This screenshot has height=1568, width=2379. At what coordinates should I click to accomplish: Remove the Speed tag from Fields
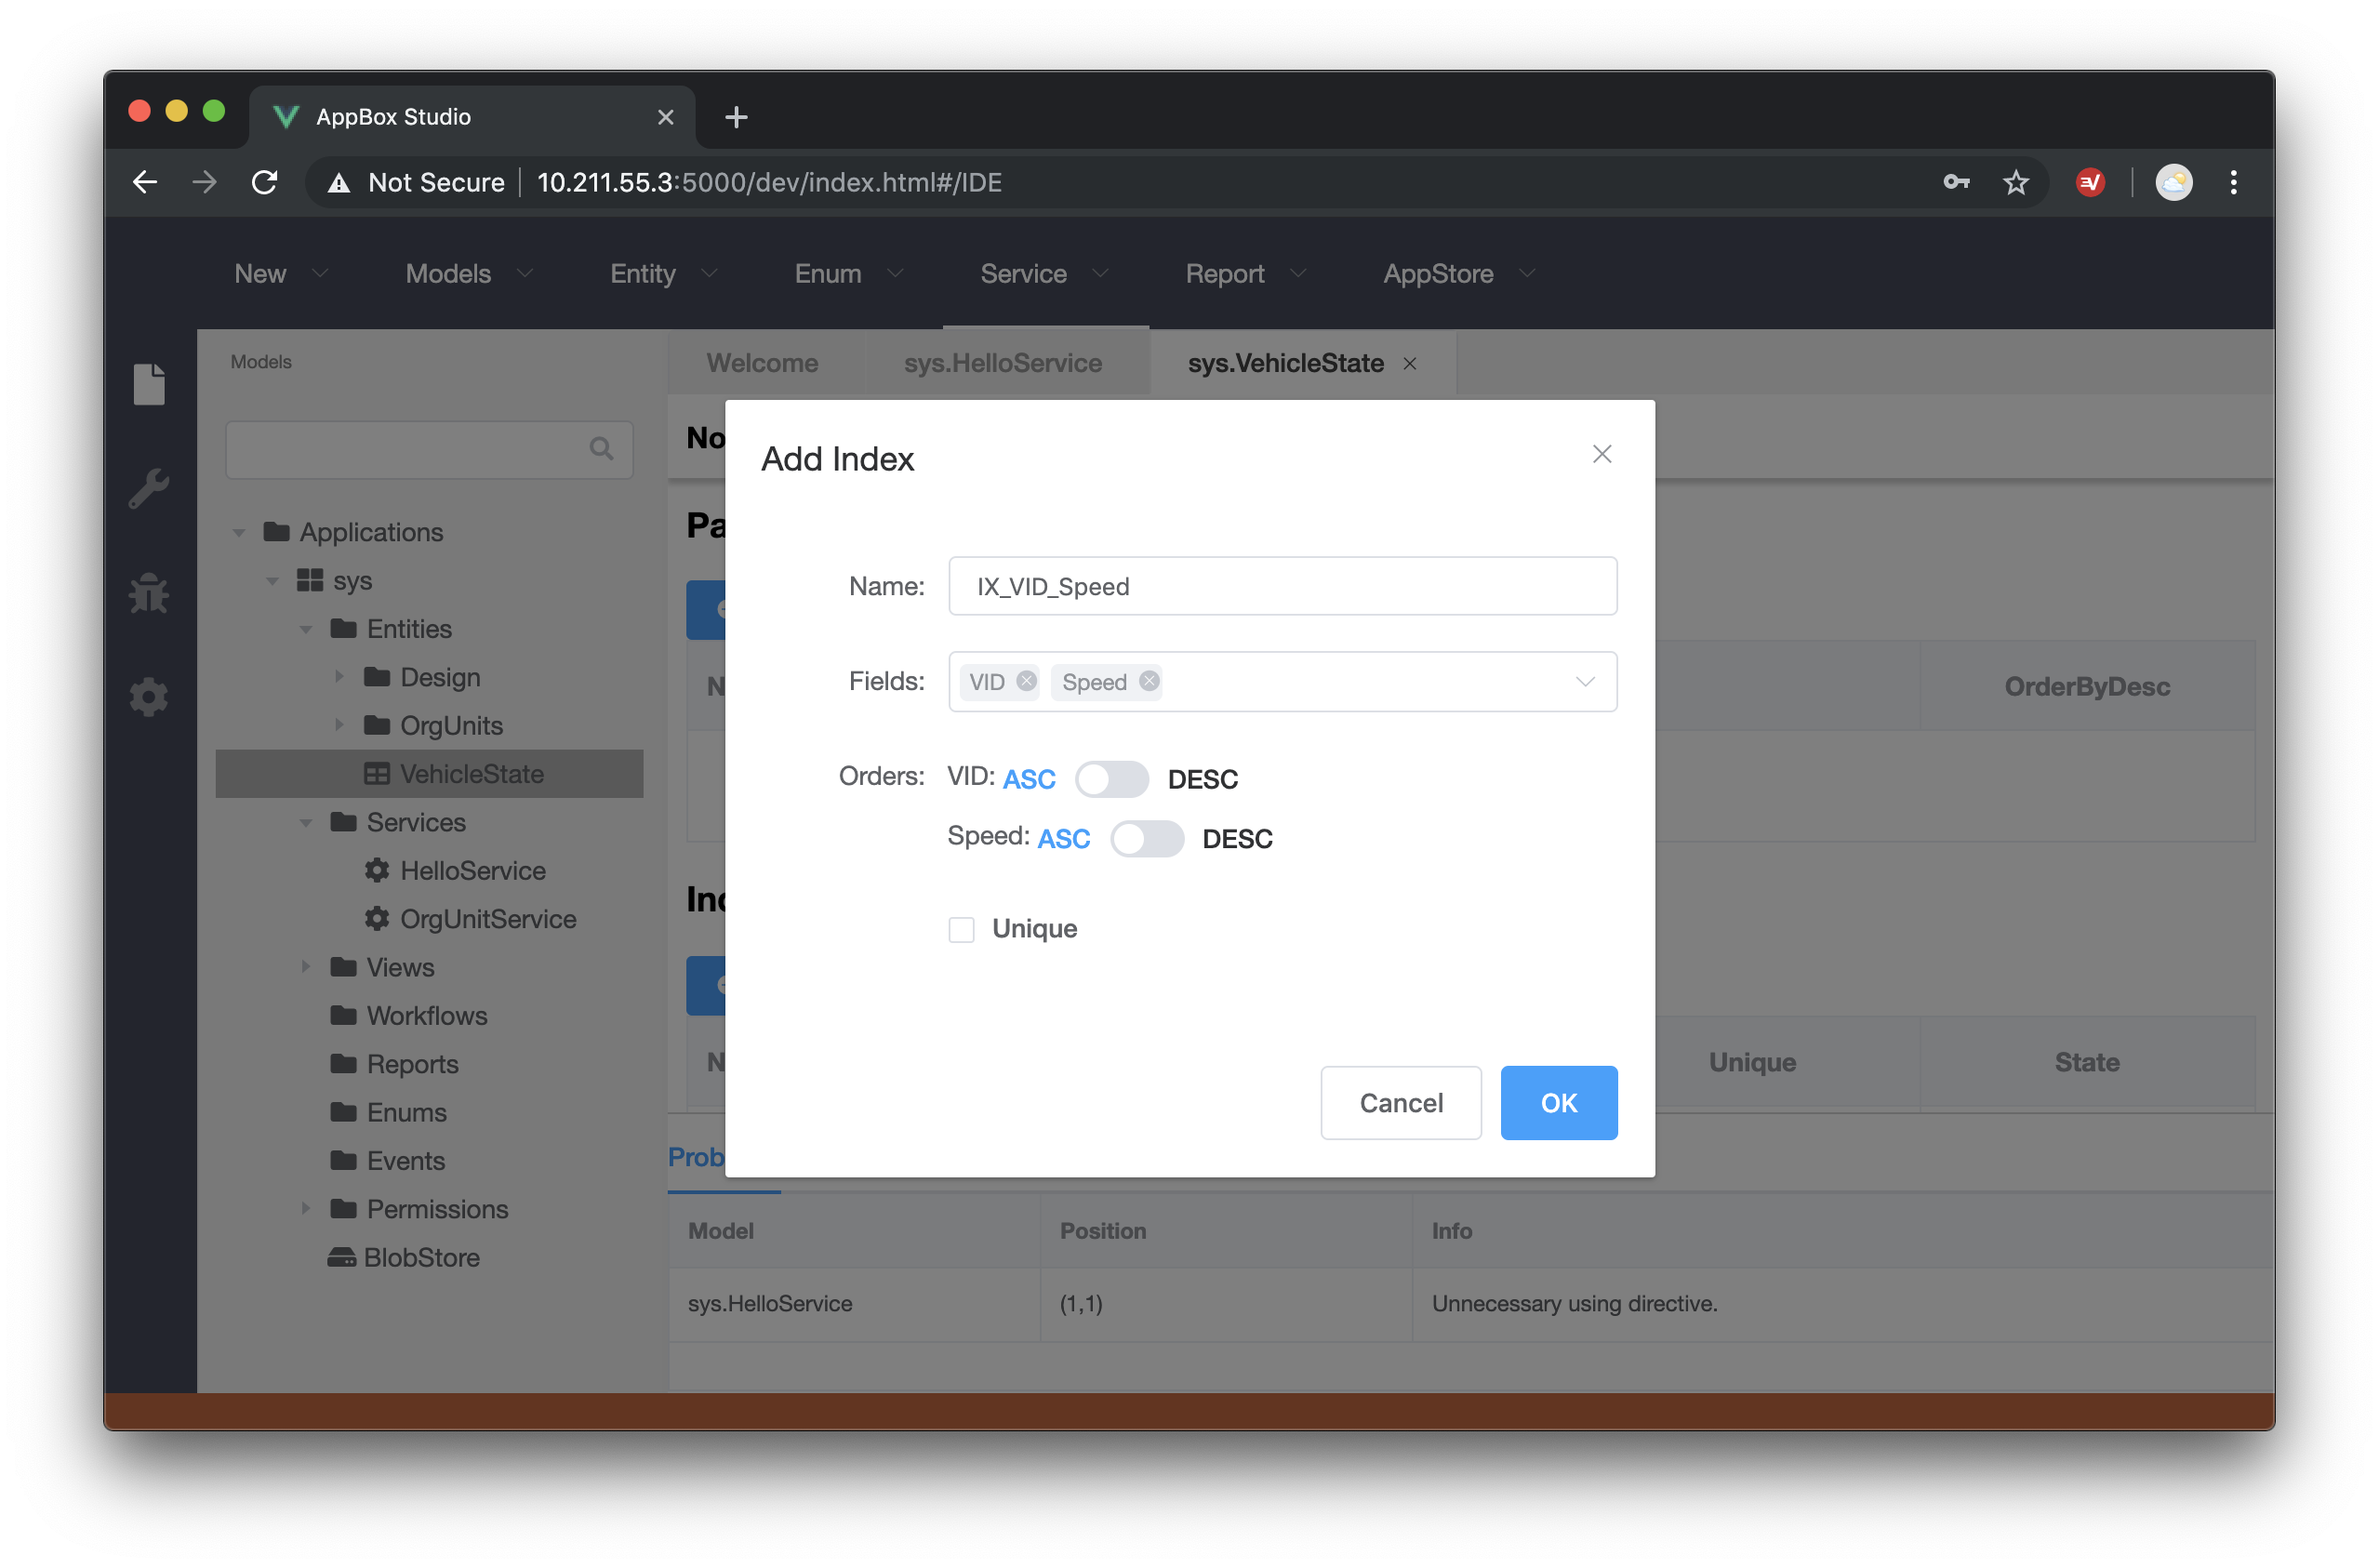[1149, 681]
